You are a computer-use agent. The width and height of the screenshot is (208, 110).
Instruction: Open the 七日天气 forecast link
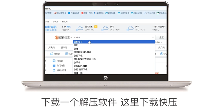pos(66,30)
